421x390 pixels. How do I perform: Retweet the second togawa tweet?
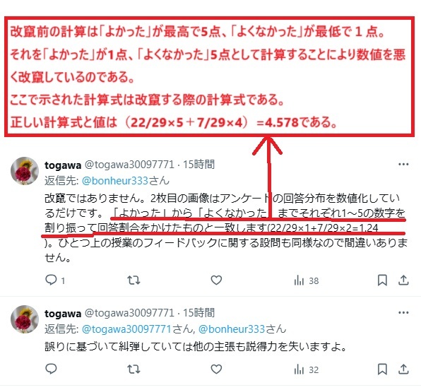click(x=134, y=369)
